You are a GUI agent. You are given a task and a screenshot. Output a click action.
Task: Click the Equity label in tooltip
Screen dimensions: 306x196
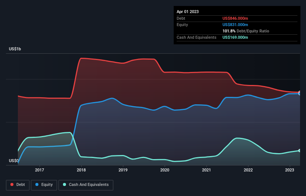coord(182,25)
